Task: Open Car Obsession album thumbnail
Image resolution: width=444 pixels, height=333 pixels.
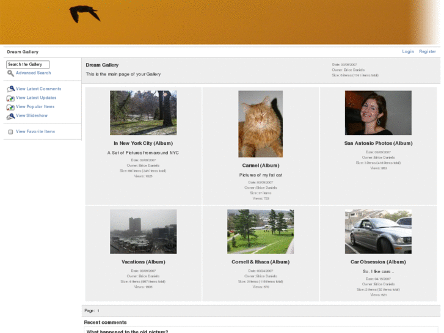Action: 378,232
